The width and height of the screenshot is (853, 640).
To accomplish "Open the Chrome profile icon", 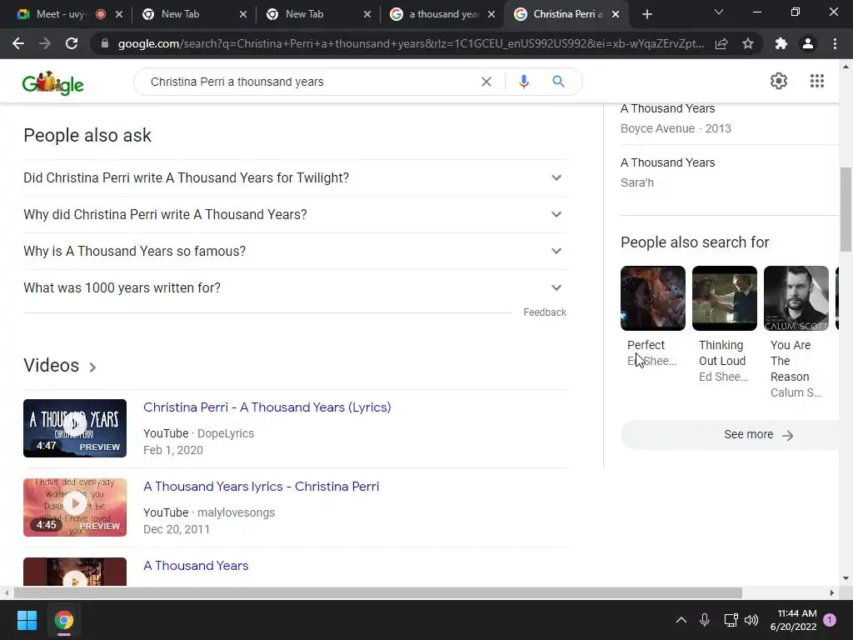I will point(808,43).
